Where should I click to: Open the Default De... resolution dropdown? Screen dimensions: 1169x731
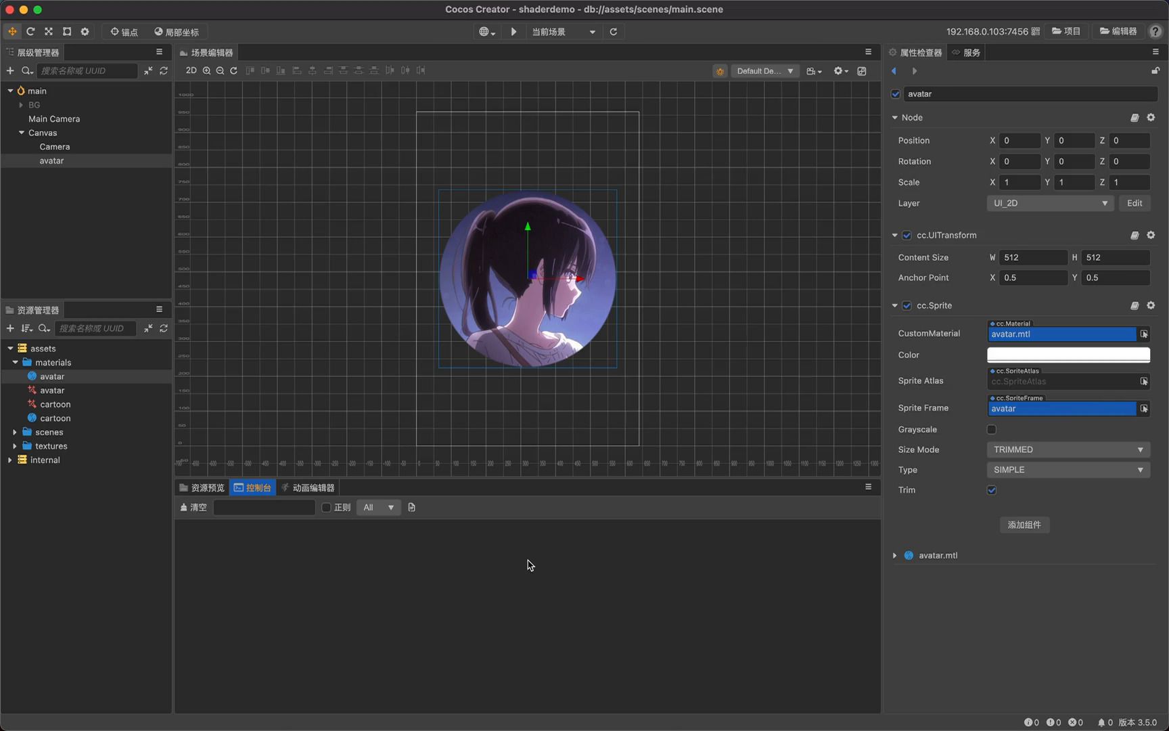pos(765,71)
